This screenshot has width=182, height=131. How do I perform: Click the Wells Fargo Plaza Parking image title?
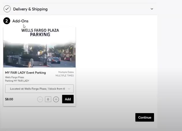coord(40,32)
